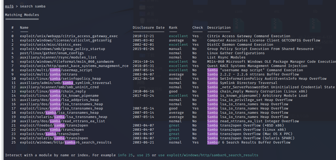Select module exploit/freebsd/samba/trans2open

point(54,125)
